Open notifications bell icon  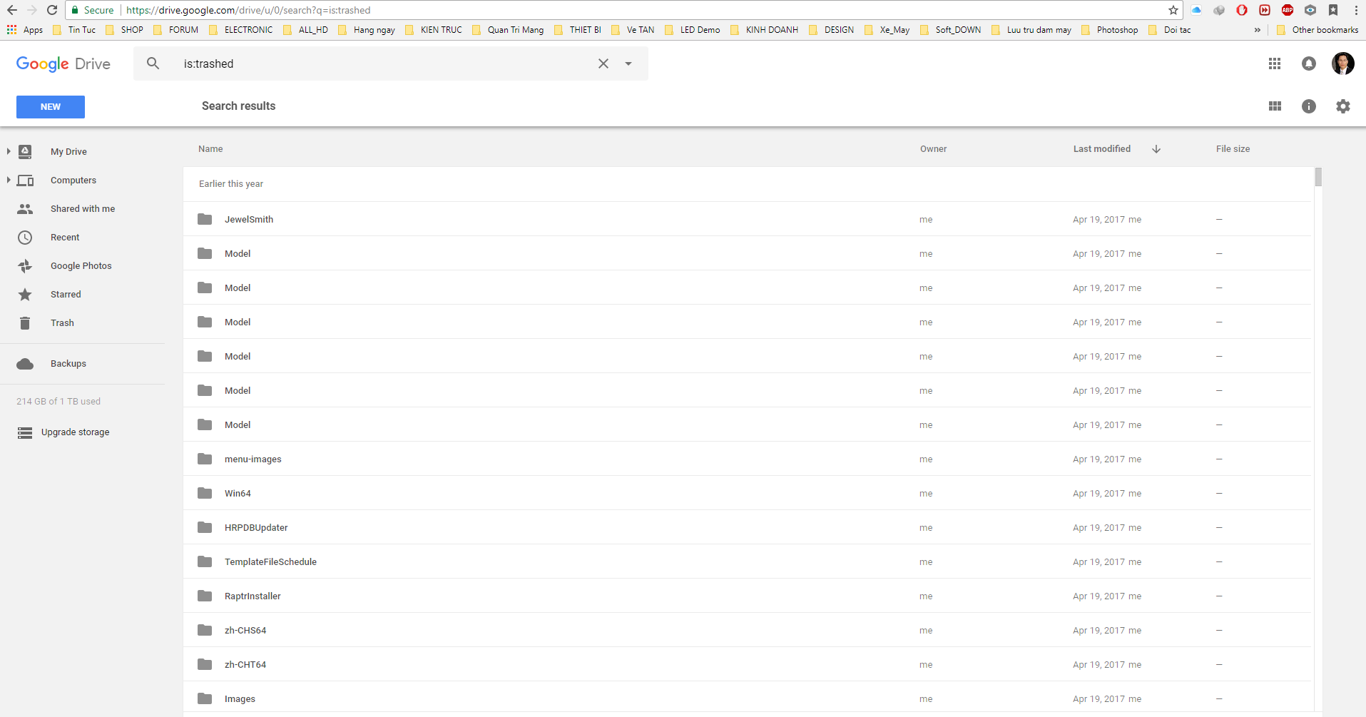click(x=1309, y=63)
